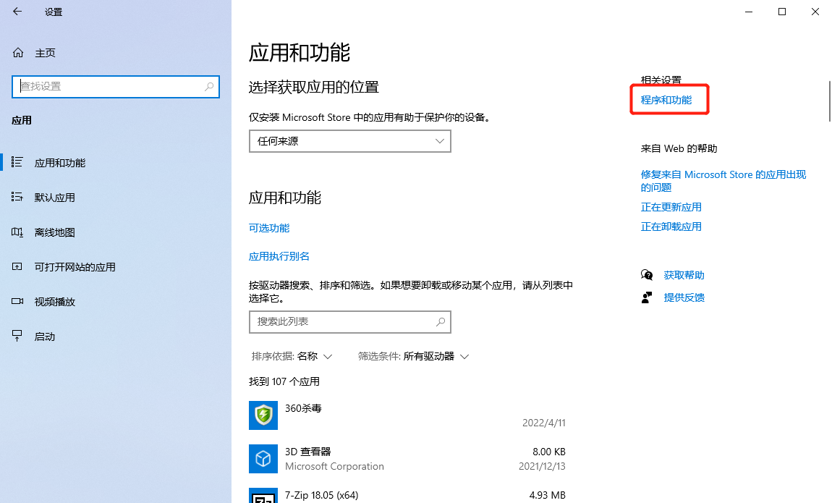Image resolution: width=832 pixels, height=503 pixels.
Task: Click the 应用和功能 sidebar list icon
Action: [17, 162]
